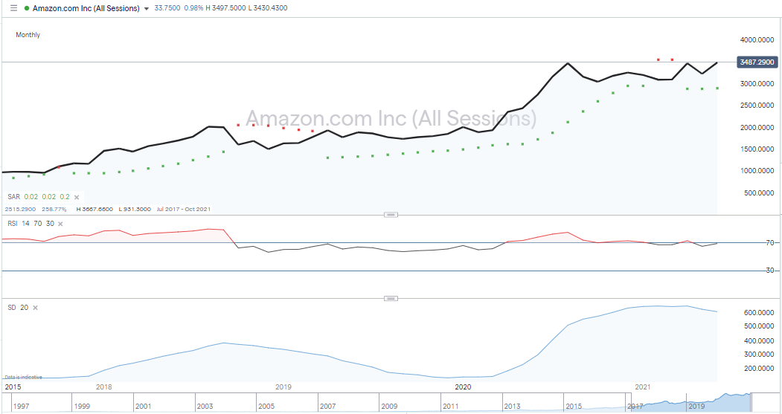The height and width of the screenshot is (414, 782).
Task: Expand the Amazon.com Inc instrument dropdown arrow
Action: [x=146, y=8]
